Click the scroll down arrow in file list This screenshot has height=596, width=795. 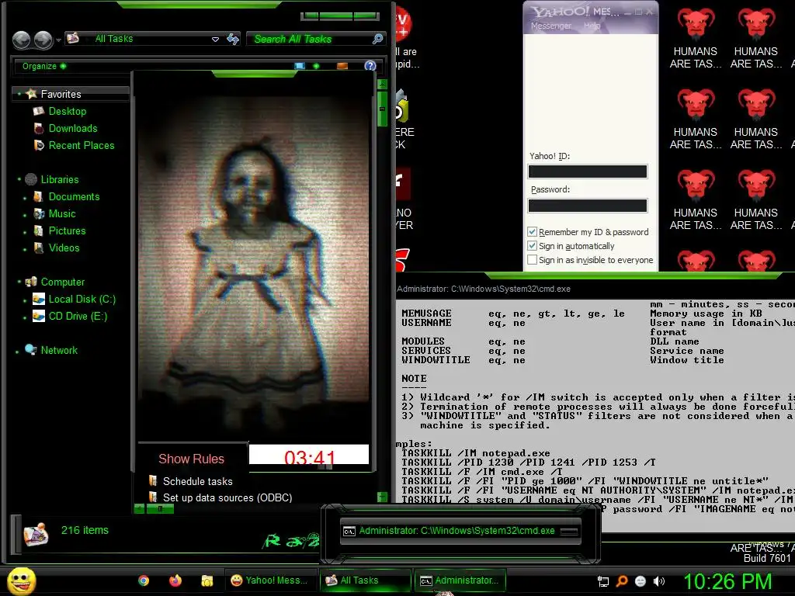(382, 497)
